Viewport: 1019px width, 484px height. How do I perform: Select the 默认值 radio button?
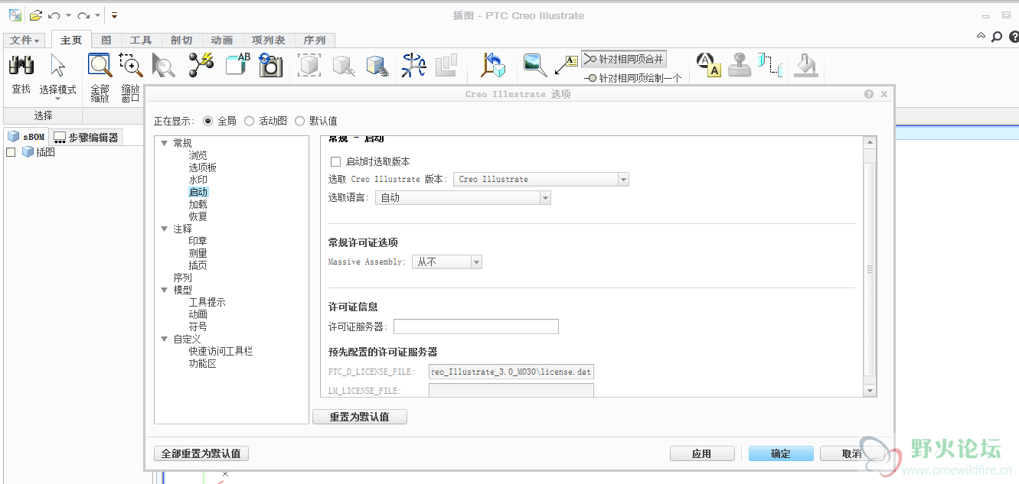tap(299, 121)
